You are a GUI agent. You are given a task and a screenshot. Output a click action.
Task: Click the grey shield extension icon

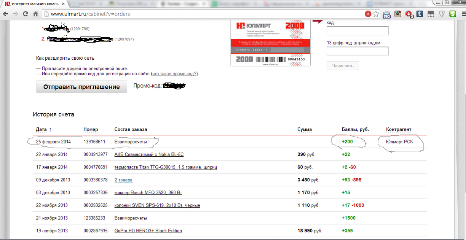(x=442, y=14)
